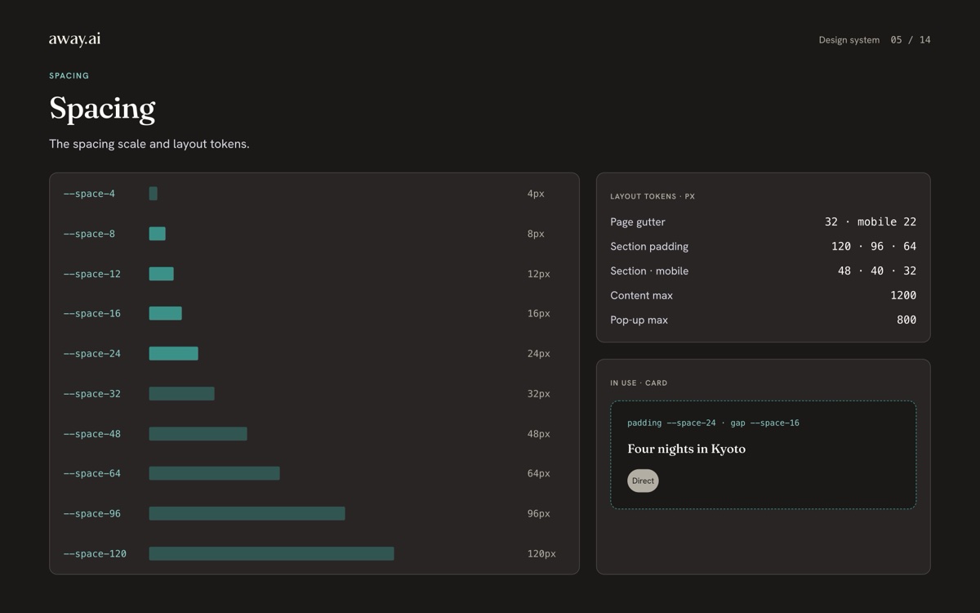The height and width of the screenshot is (613, 980).
Task: Select the "--space-24" row label in the scale list
Action: 91,354
